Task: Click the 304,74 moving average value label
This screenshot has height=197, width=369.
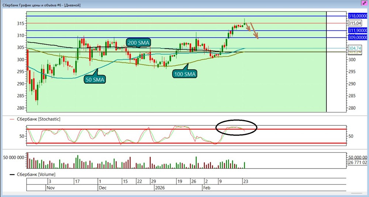Action: pyautogui.click(x=354, y=48)
